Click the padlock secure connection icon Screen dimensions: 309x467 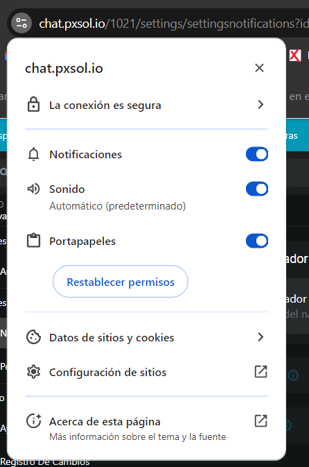tap(33, 105)
